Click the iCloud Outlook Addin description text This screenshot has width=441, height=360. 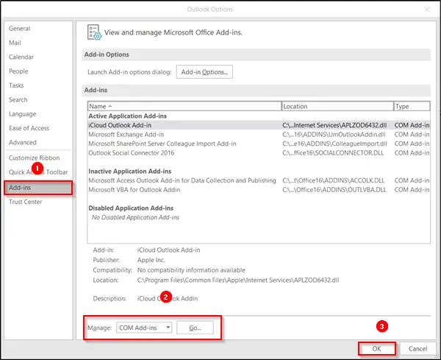click(168, 299)
